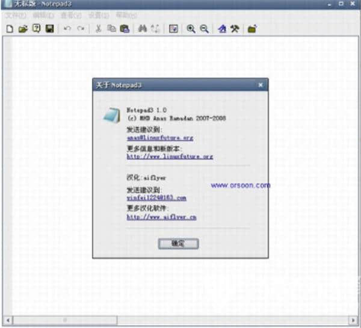The height and width of the screenshot is (328, 361).
Task: Close the 关于 Notepad3 dialog
Action: click(x=261, y=85)
